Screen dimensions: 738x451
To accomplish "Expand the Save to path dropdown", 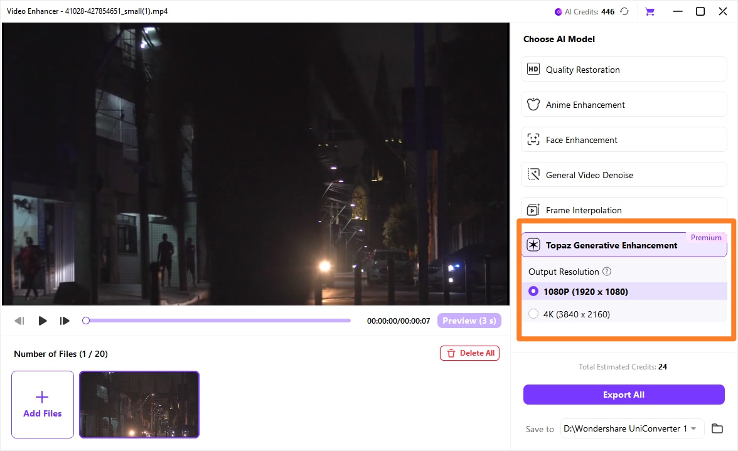I will (693, 428).
